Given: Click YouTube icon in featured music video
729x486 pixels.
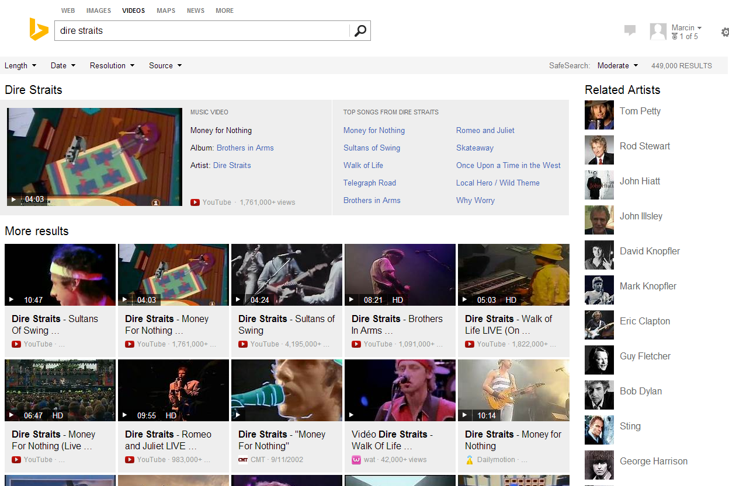Looking at the screenshot, I should click(195, 202).
